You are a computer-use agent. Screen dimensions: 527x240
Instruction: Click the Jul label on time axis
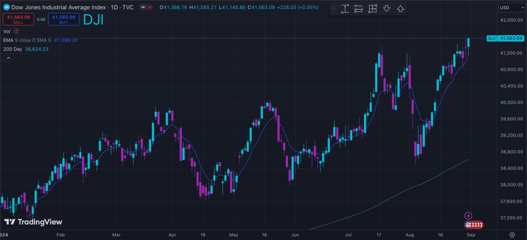pyautogui.click(x=348, y=235)
